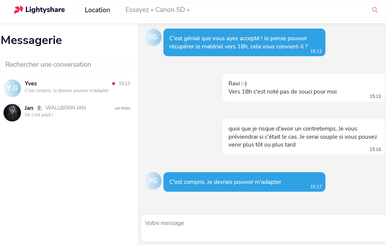Click YG avatar beside last blue message
The image size is (386, 245).
tap(153, 181)
